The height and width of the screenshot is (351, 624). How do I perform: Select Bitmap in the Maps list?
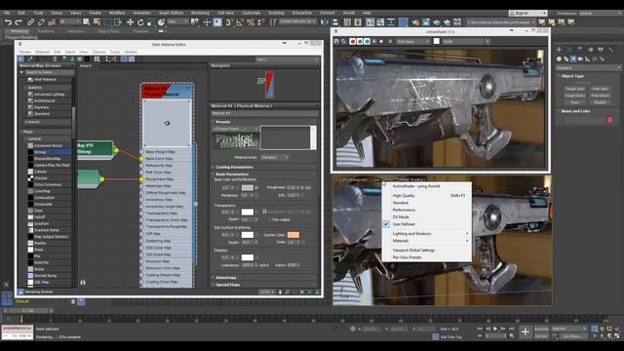(40, 152)
